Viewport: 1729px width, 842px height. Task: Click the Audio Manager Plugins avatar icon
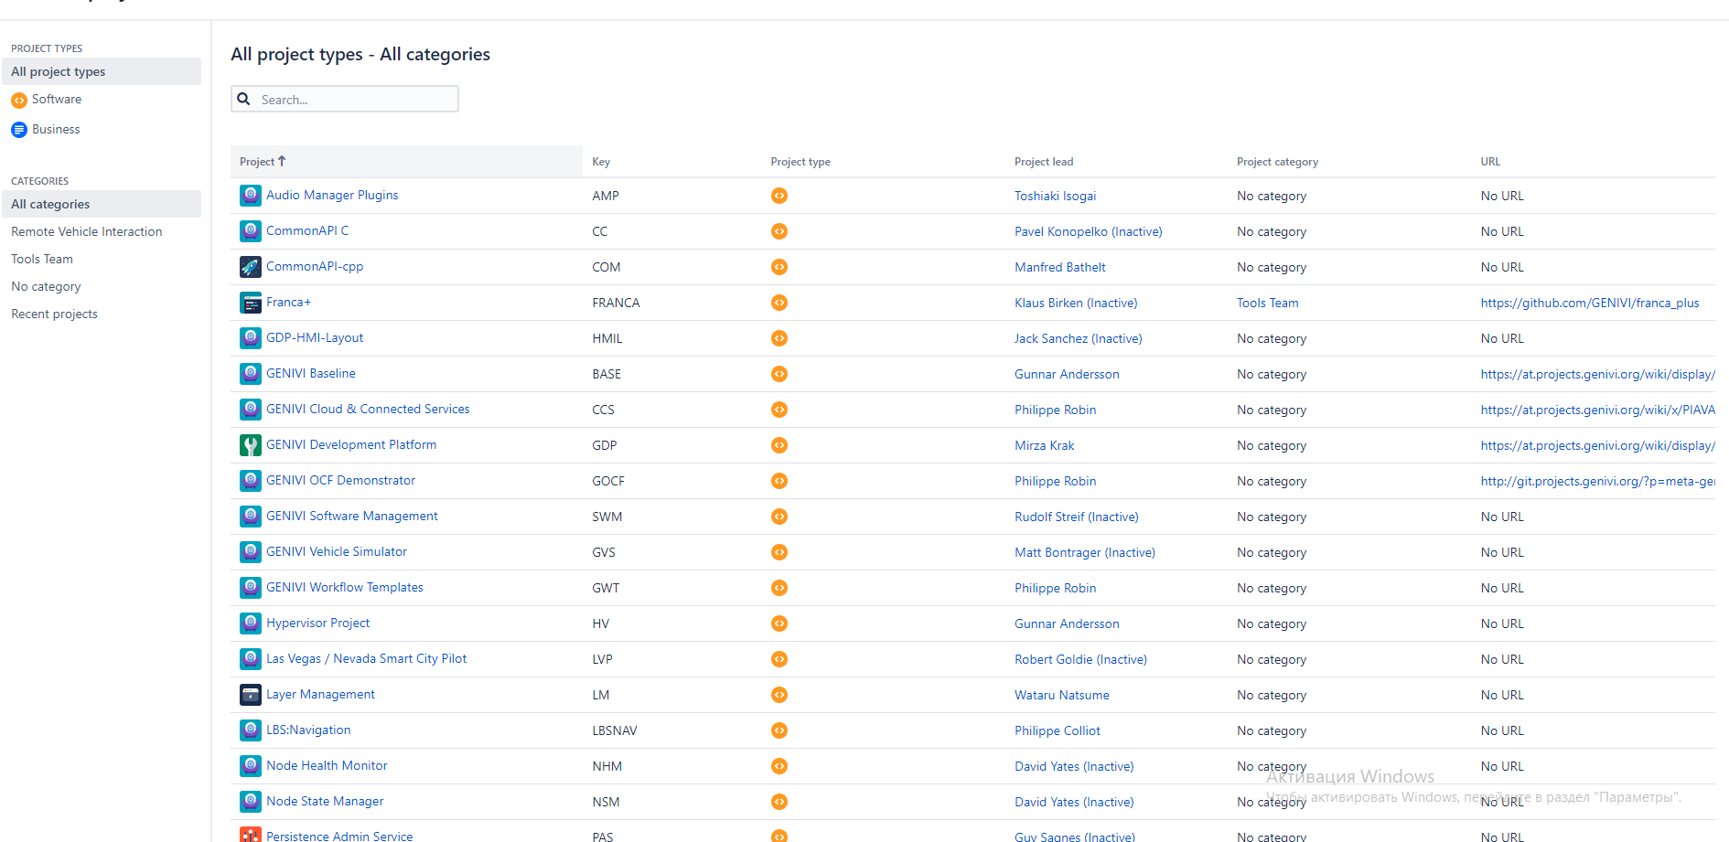pyautogui.click(x=250, y=196)
